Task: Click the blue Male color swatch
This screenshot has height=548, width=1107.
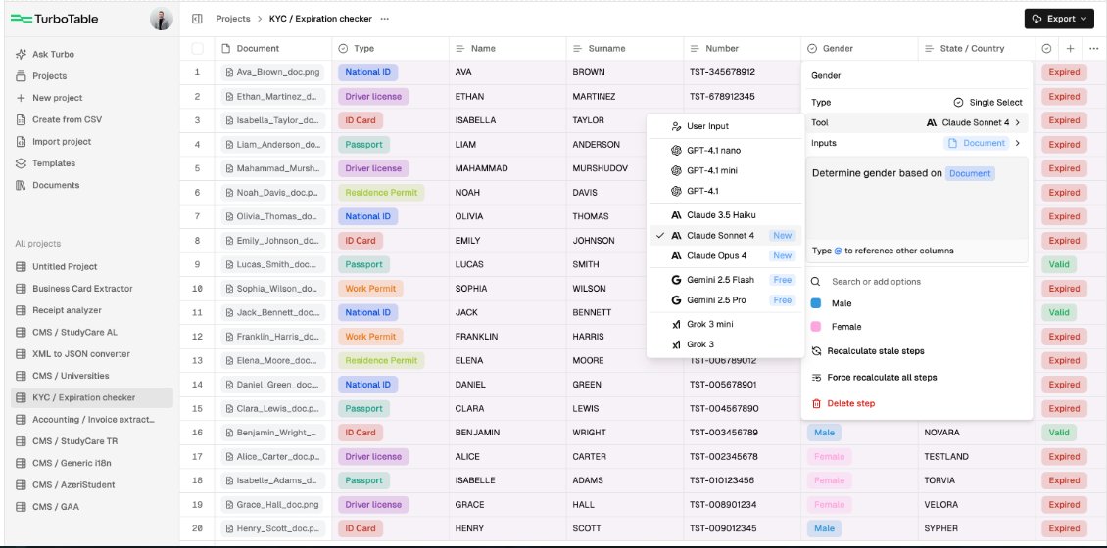Action: coord(816,303)
